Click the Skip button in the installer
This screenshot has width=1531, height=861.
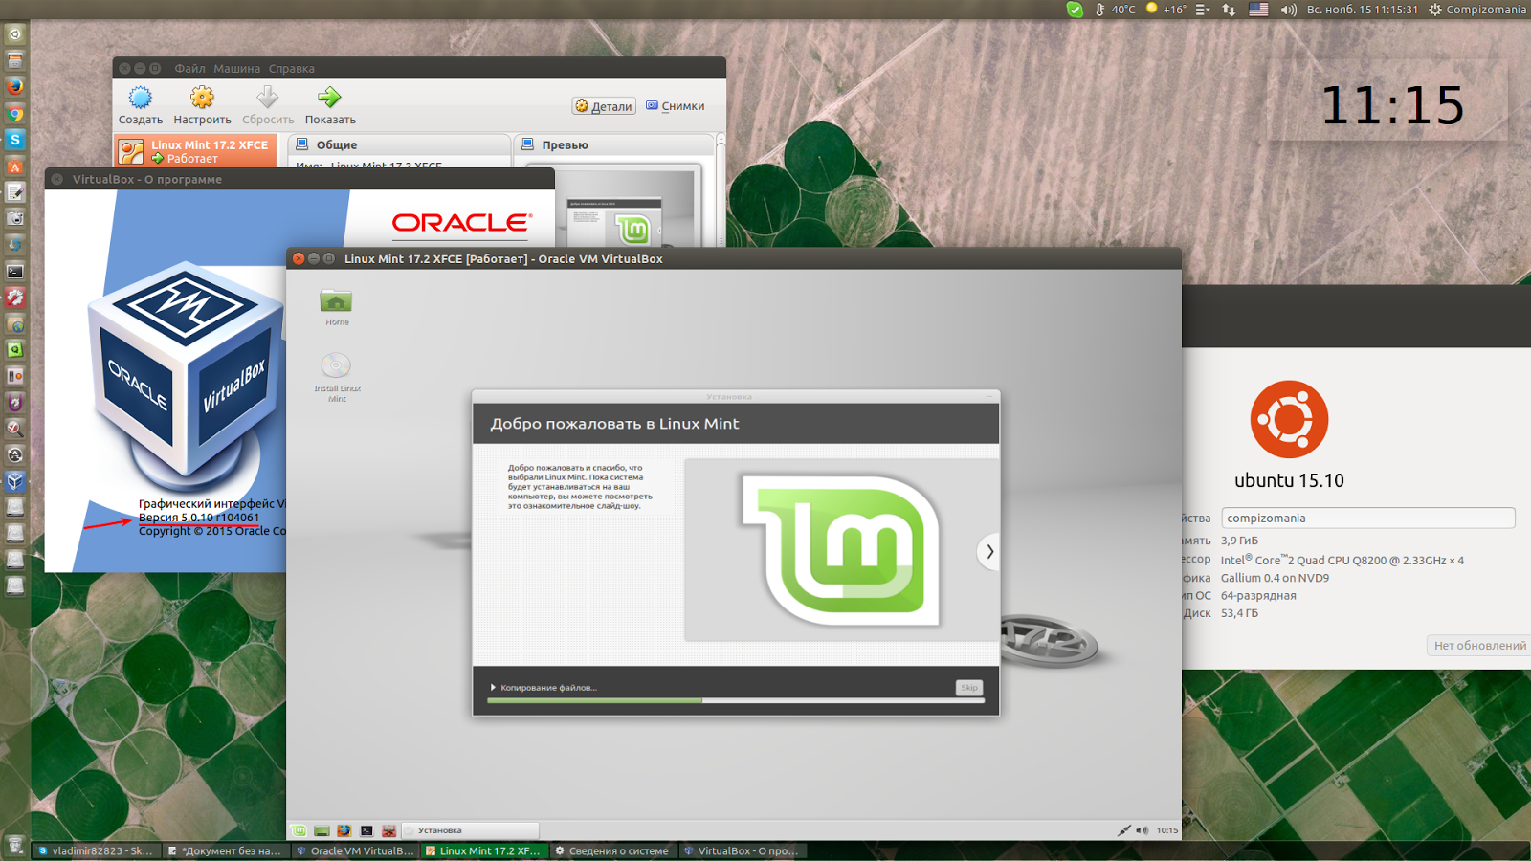pyautogui.click(x=969, y=688)
